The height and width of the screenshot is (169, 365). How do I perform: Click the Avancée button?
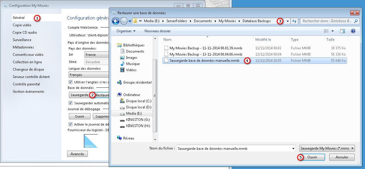[77, 154]
